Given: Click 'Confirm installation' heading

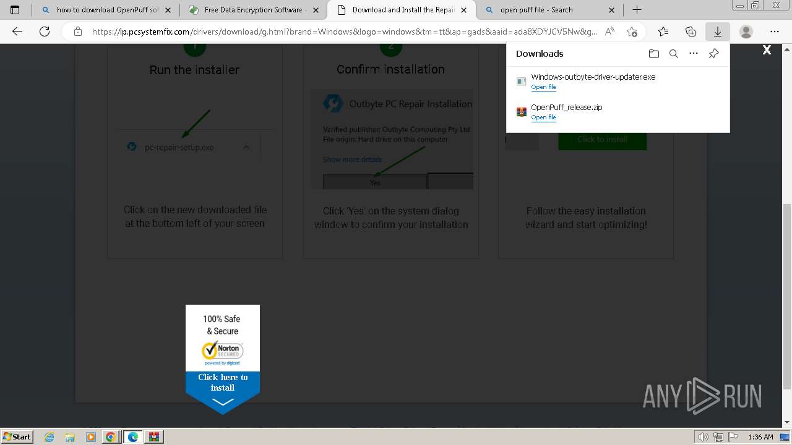Looking at the screenshot, I should pyautogui.click(x=390, y=69).
